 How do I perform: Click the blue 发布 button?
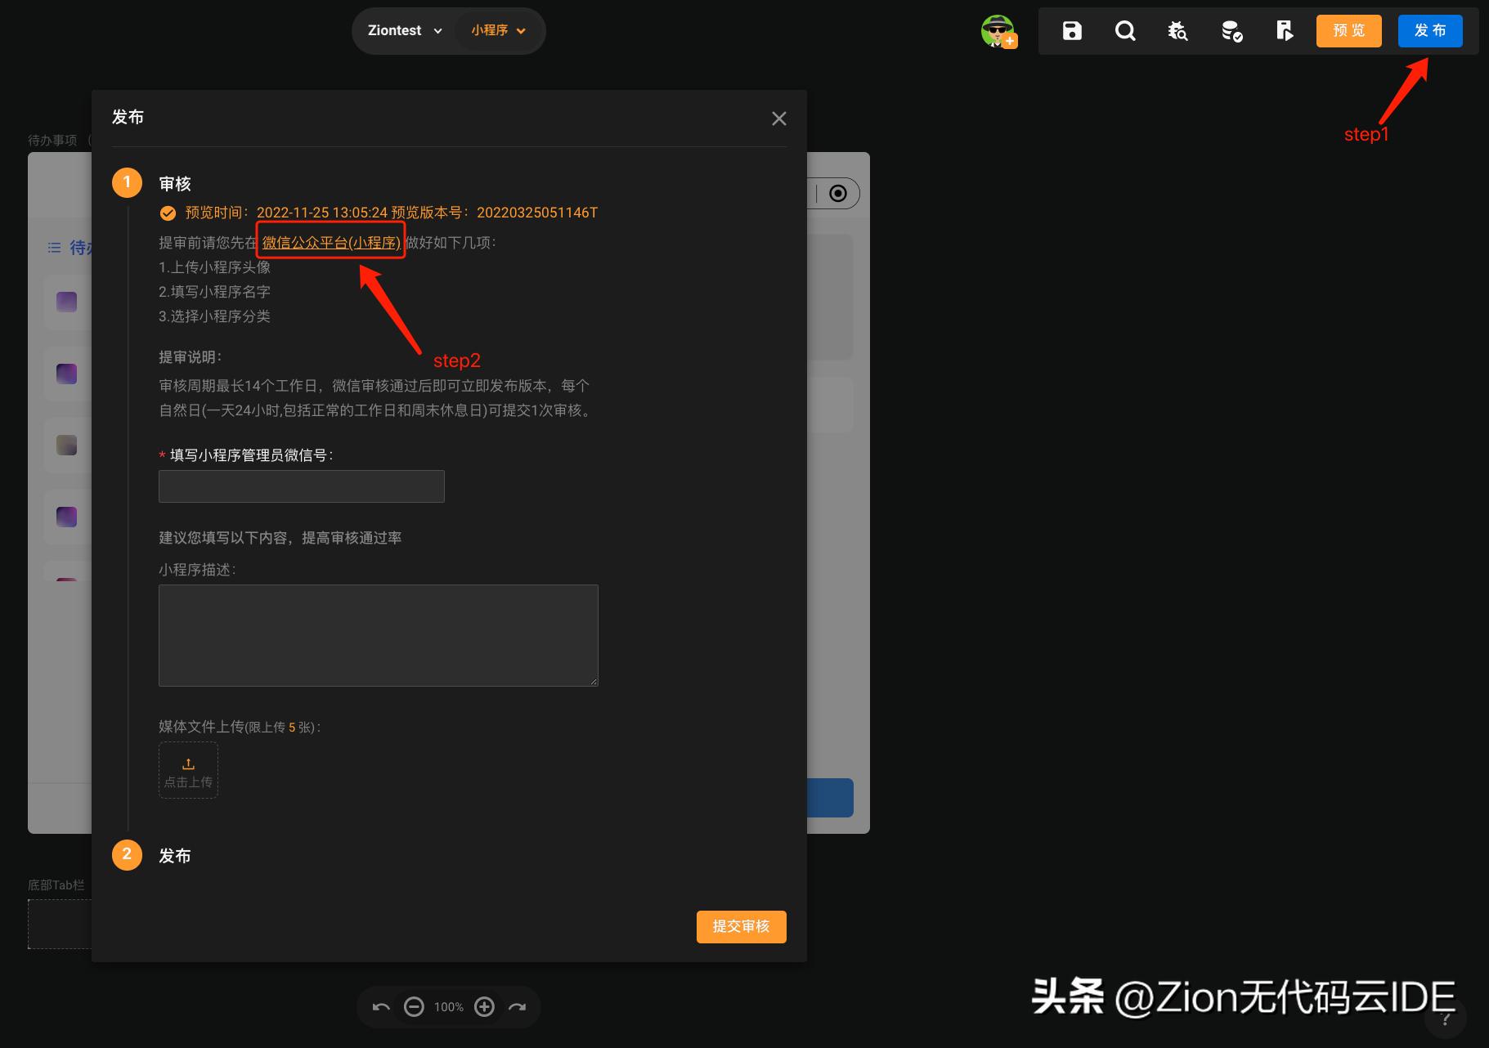click(x=1429, y=30)
